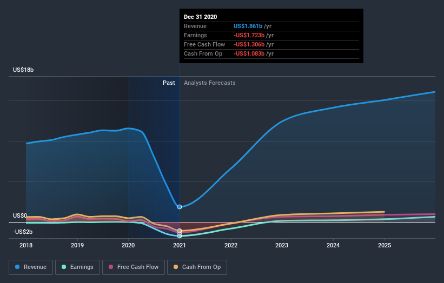444x283 pixels.
Task: Click the -US$1.083b cash from op value
Action: (x=249, y=53)
